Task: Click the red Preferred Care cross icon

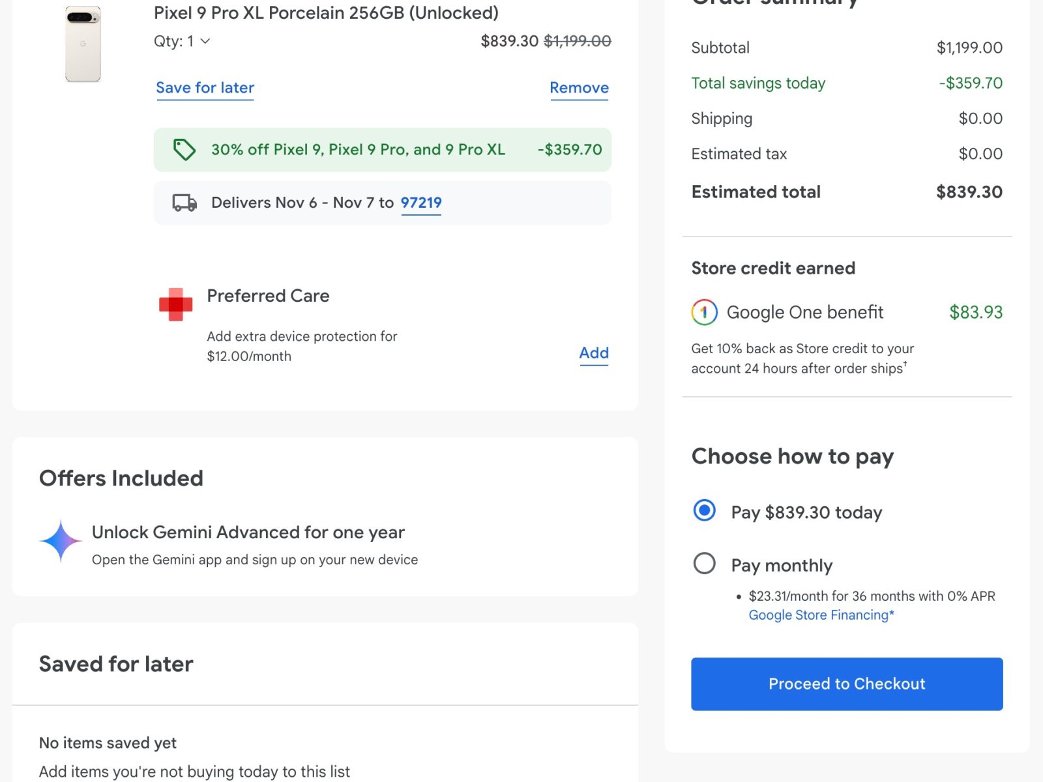Action: point(176,304)
